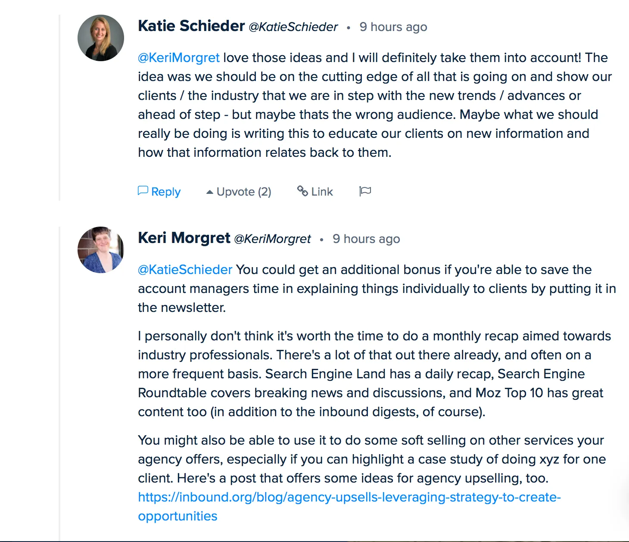The height and width of the screenshot is (542, 629).
Task: Open the inbound.org agency-upsells blog URL
Action: 349,507
